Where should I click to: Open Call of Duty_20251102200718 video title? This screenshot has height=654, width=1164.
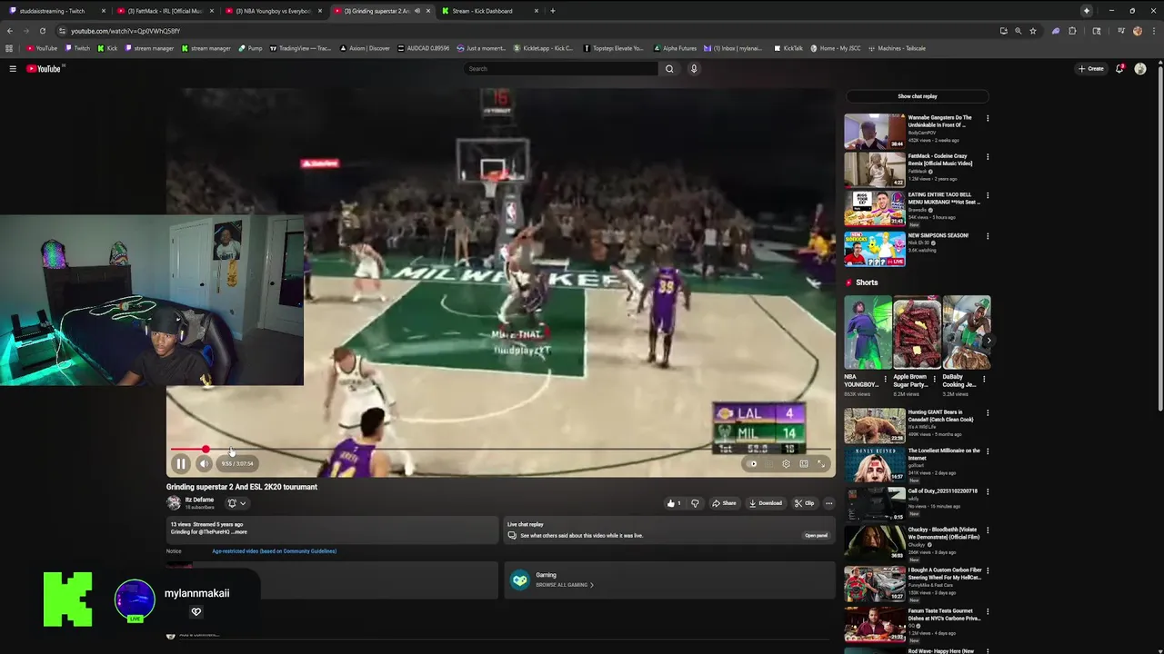pyautogui.click(x=942, y=491)
